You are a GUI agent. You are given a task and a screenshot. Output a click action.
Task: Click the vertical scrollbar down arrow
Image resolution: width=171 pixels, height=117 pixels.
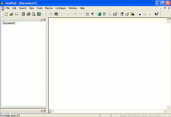click(x=169, y=107)
